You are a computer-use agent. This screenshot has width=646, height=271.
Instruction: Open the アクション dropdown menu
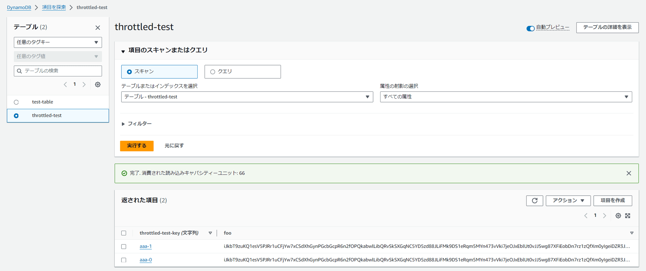coord(568,200)
